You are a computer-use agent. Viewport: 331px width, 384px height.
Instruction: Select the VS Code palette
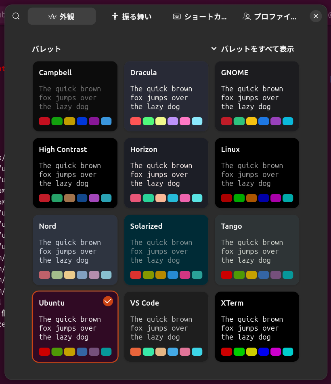(166, 327)
